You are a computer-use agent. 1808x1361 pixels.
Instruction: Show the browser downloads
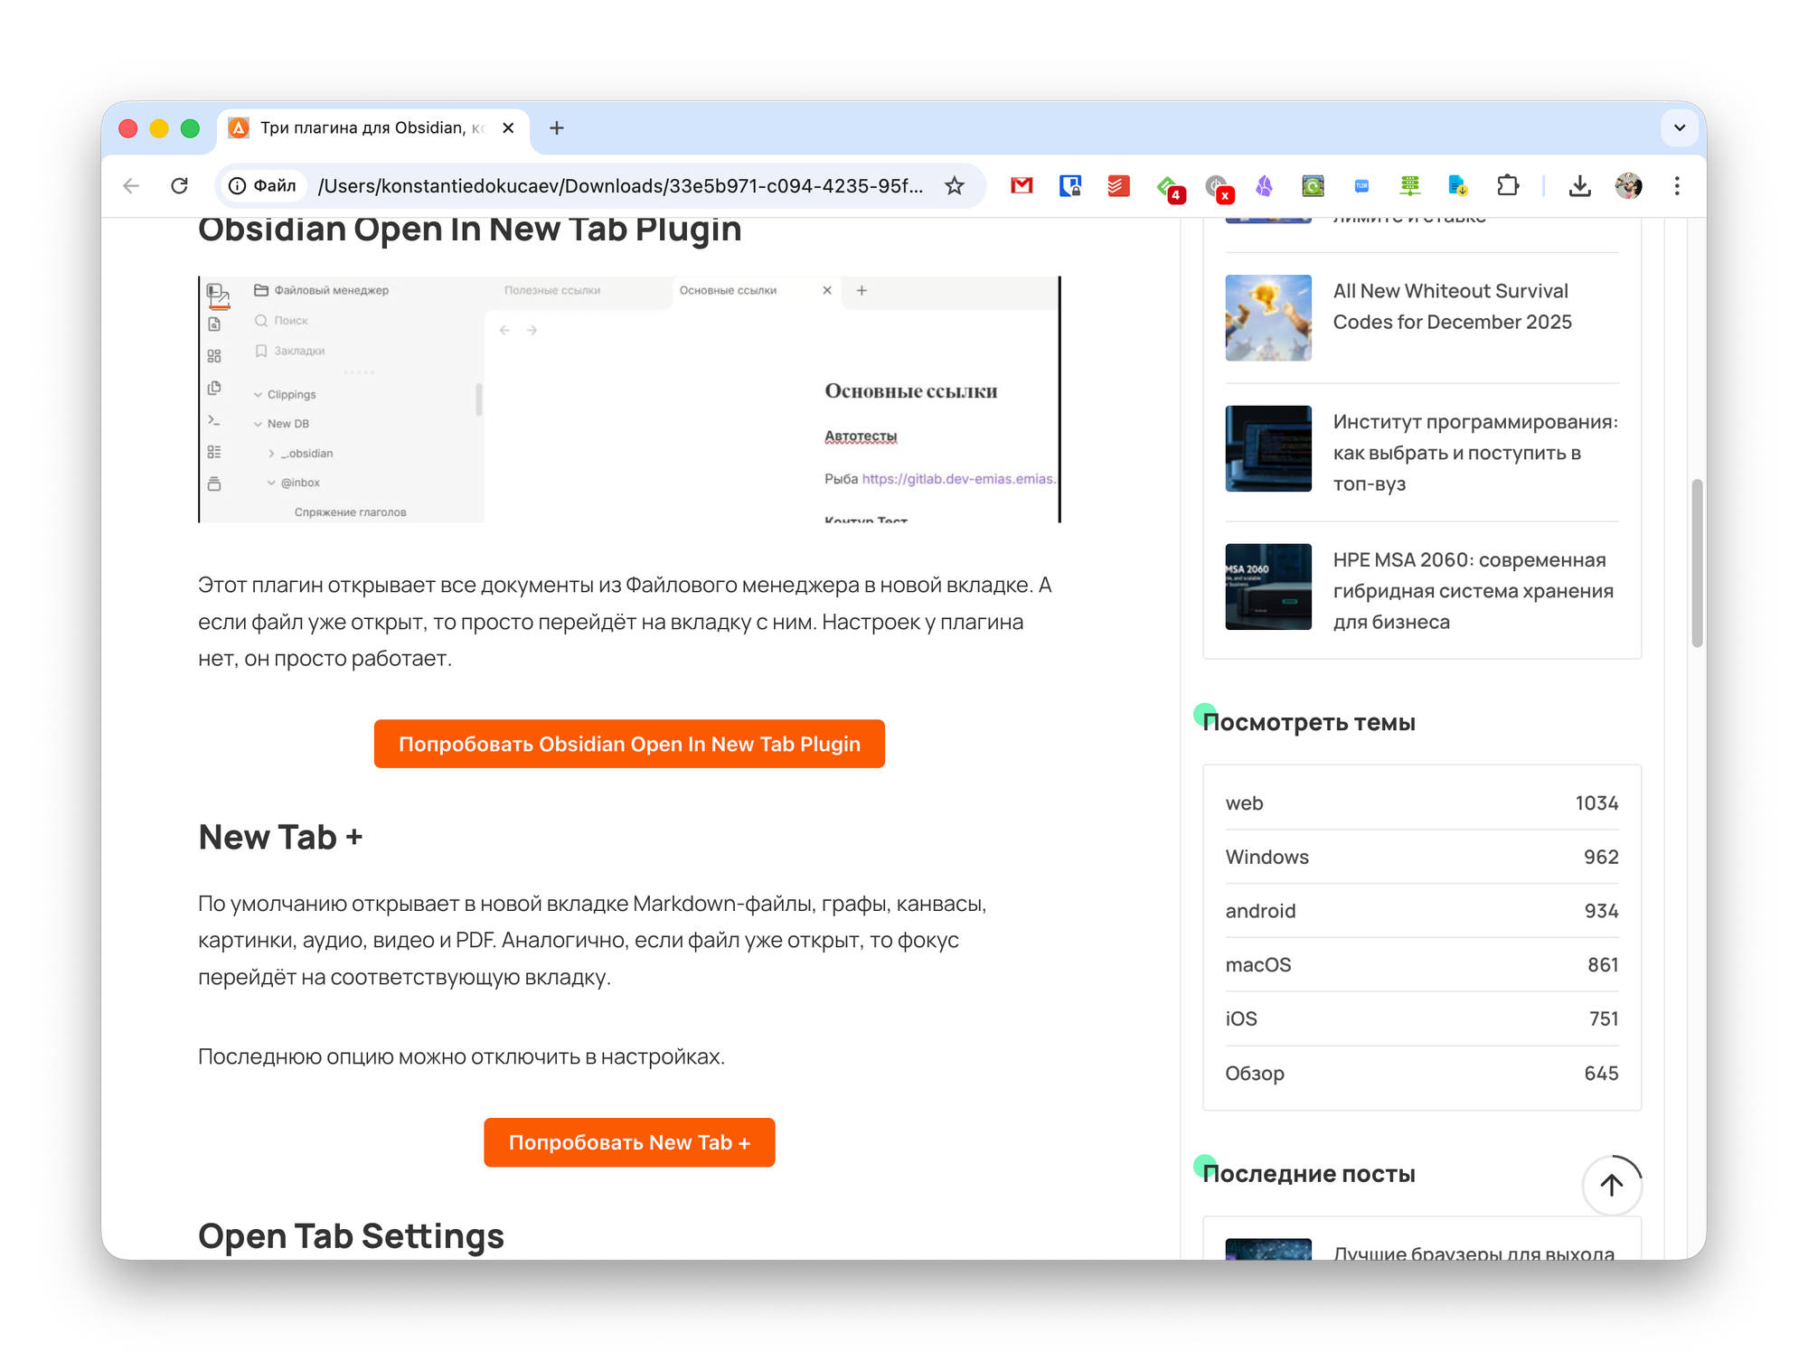(x=1579, y=186)
